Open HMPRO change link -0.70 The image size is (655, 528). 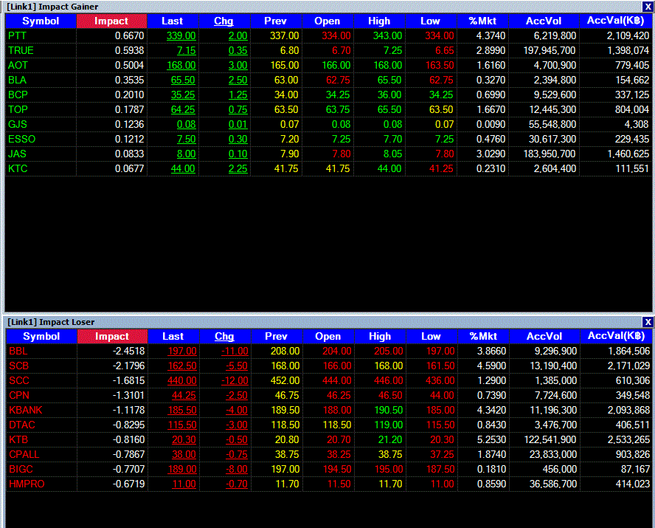[237, 484]
